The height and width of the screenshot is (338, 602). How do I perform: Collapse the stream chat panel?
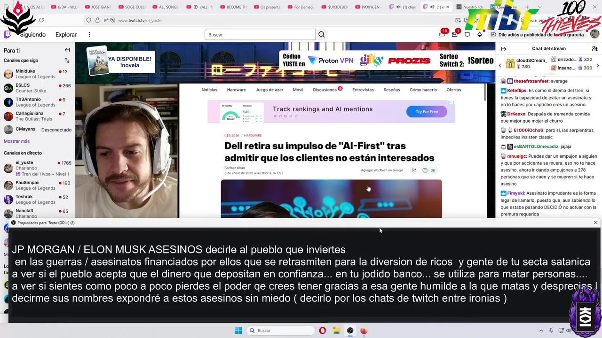pyautogui.click(x=504, y=48)
